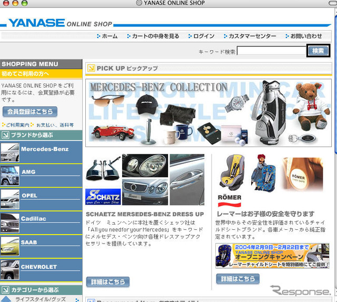The width and height of the screenshot is (337, 302).
Task: Select Mercedes-Benz brand in sidebar
Action: (x=45, y=149)
